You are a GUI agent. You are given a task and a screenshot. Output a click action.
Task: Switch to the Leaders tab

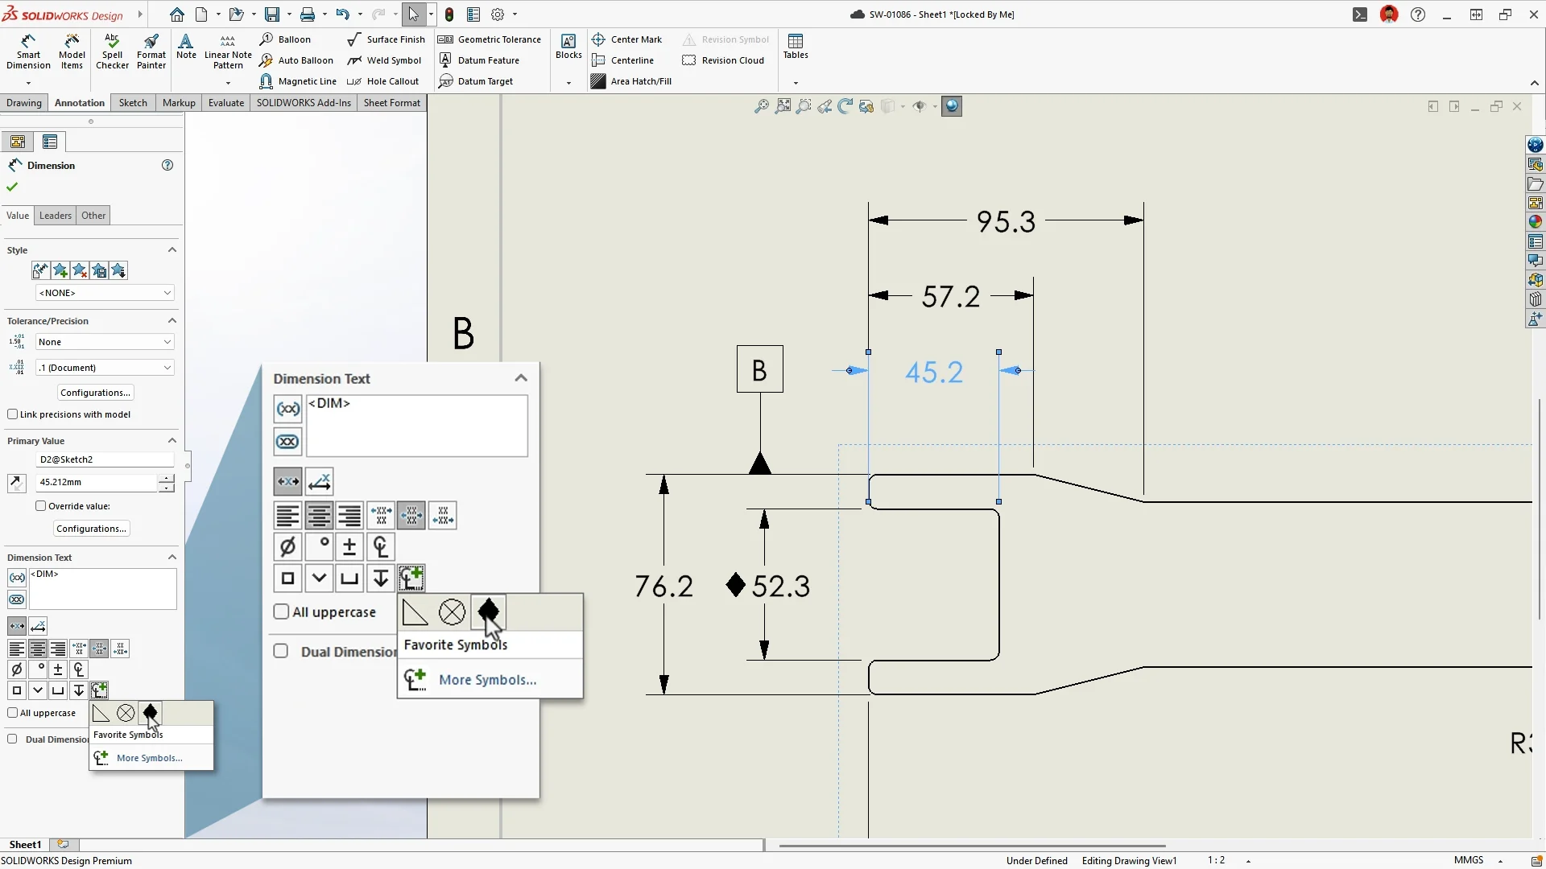pyautogui.click(x=56, y=216)
